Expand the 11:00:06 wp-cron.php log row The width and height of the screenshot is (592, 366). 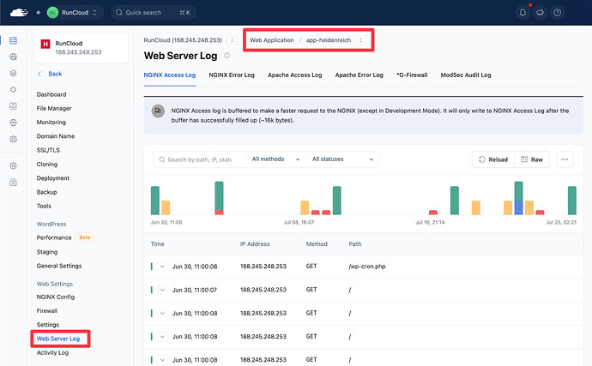click(x=162, y=267)
